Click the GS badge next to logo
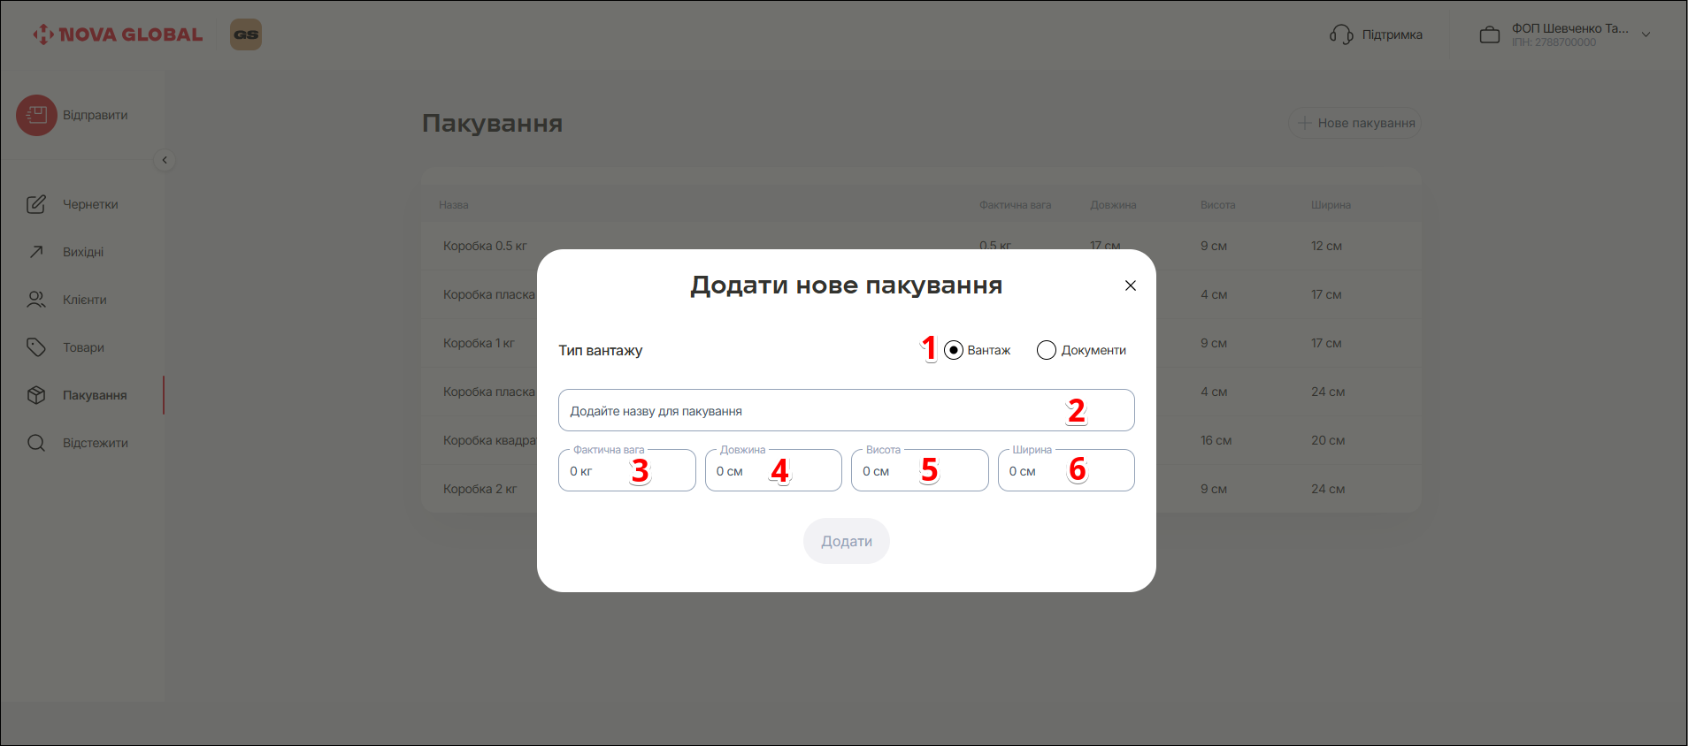This screenshot has height=746, width=1688. (246, 34)
